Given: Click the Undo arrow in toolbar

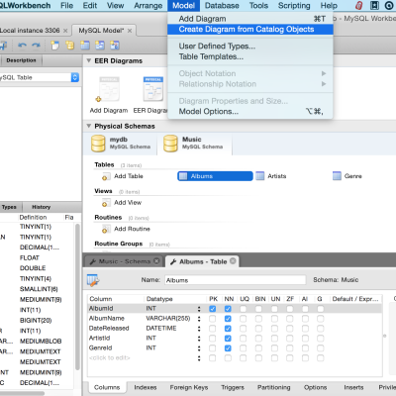Looking at the screenshot, I should click(22, 46).
